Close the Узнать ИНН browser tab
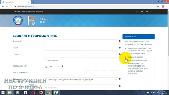169x95 pixels. click(29, 2)
